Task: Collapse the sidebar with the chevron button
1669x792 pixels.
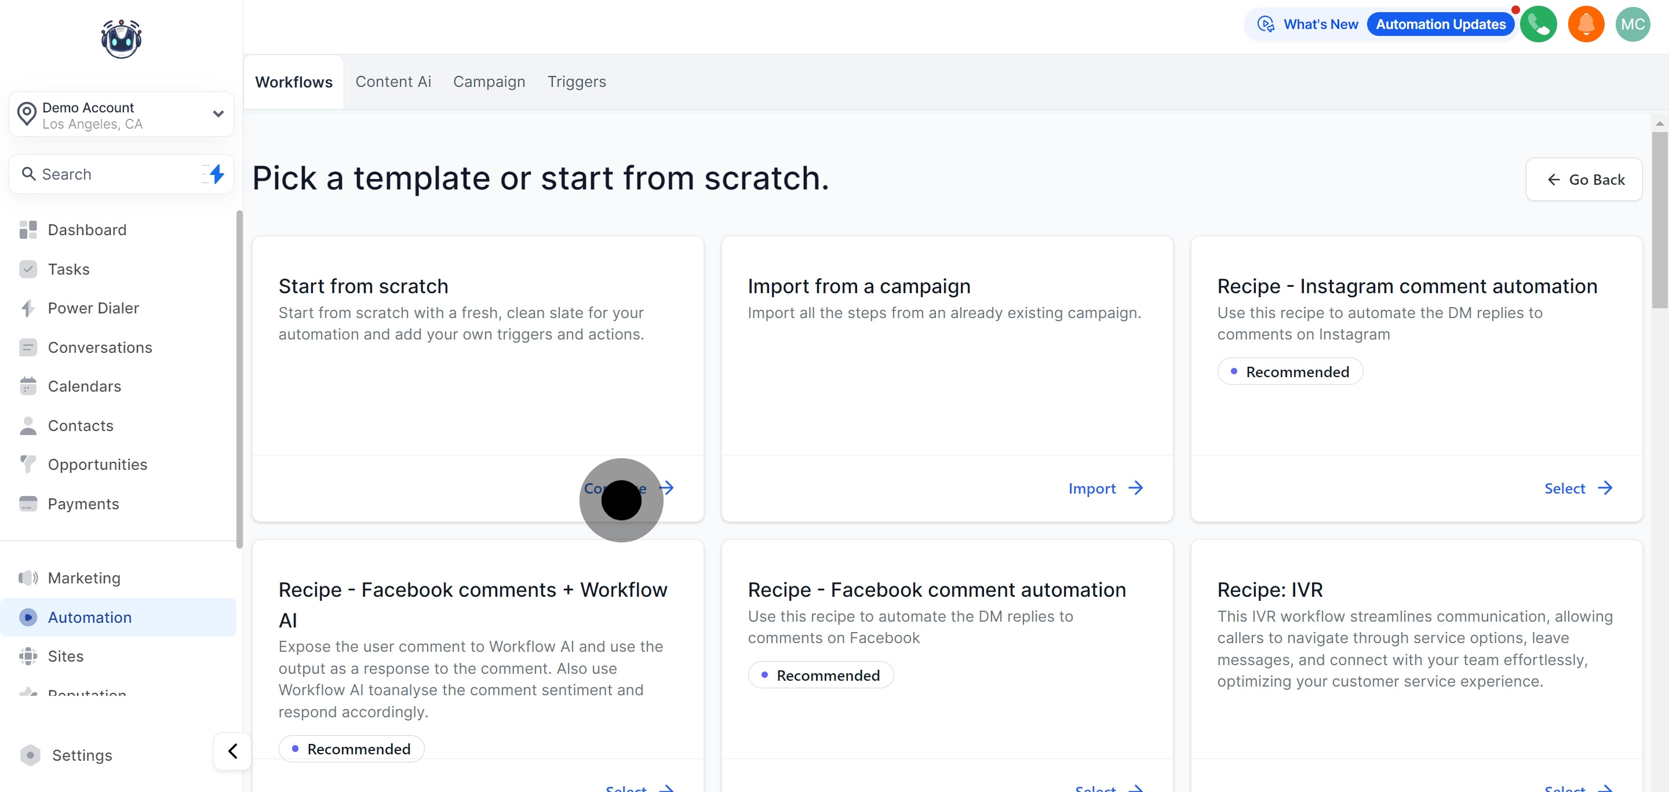Action: coord(232,751)
